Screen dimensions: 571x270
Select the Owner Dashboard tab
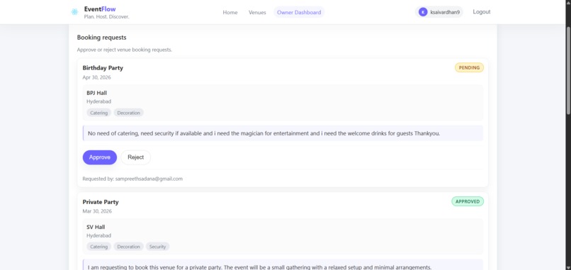point(299,12)
